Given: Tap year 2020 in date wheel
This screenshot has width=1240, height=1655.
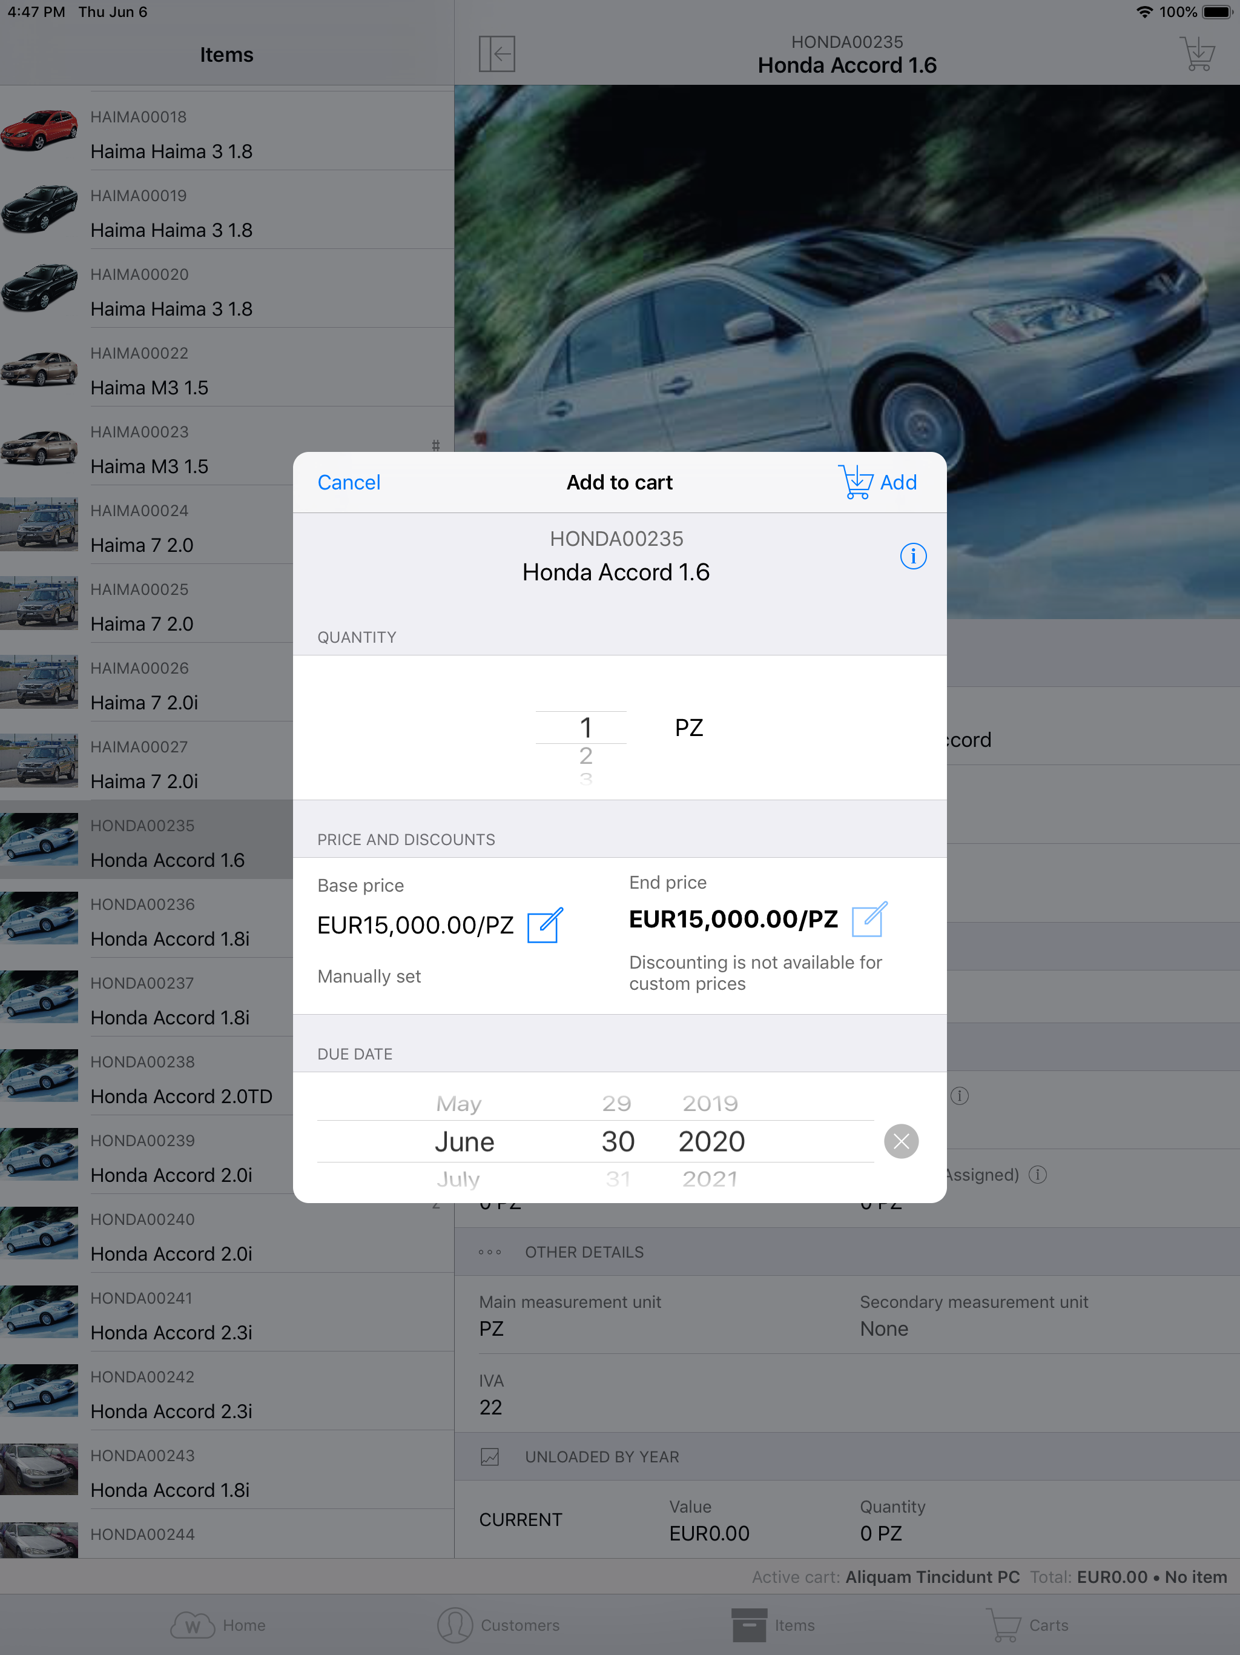Looking at the screenshot, I should click(x=711, y=1142).
